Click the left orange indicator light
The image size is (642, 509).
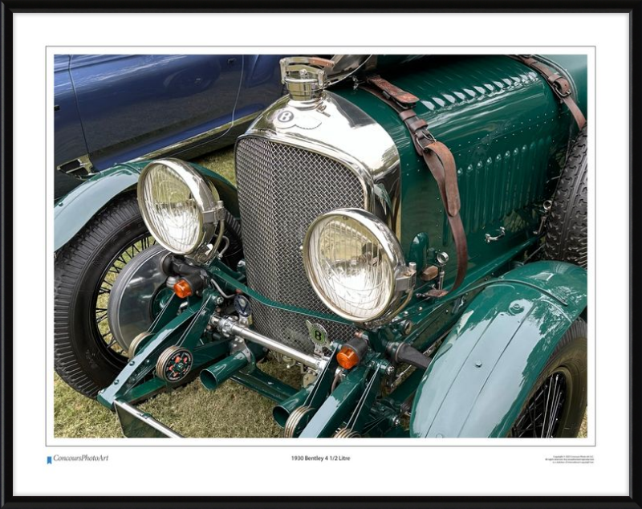coord(183,288)
